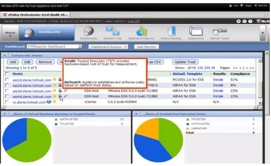This screenshot has height=166, width=271.
Task: Open the Dashboards shortcut icon in the toolbar
Action: tap(88, 31)
